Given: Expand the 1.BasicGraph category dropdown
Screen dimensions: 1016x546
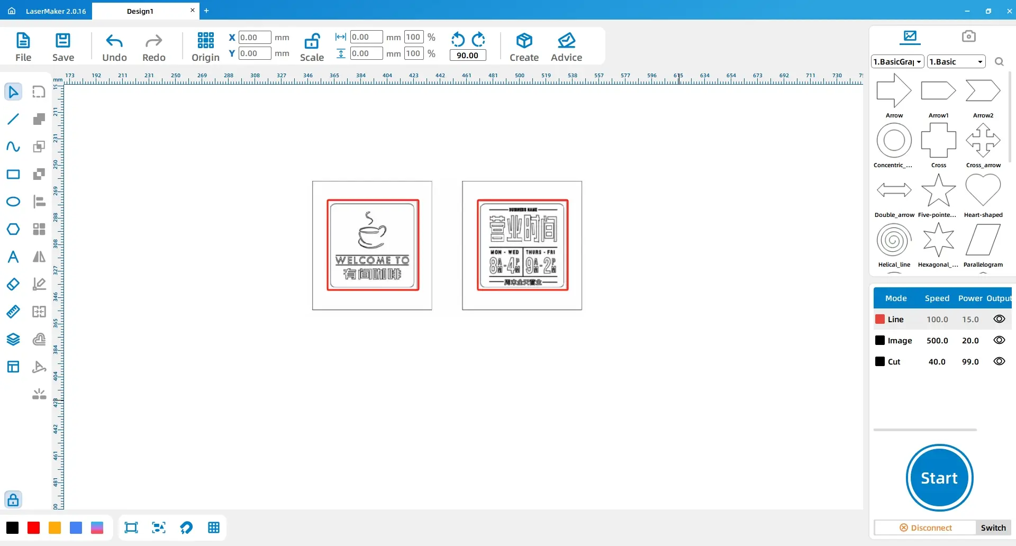Looking at the screenshot, I should pos(897,61).
